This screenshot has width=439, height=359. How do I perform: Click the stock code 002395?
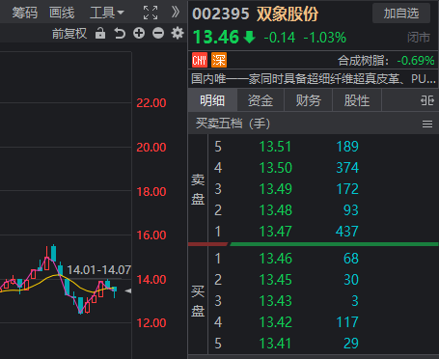click(221, 14)
